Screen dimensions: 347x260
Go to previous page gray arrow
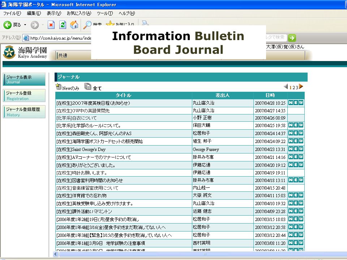coord(286,86)
